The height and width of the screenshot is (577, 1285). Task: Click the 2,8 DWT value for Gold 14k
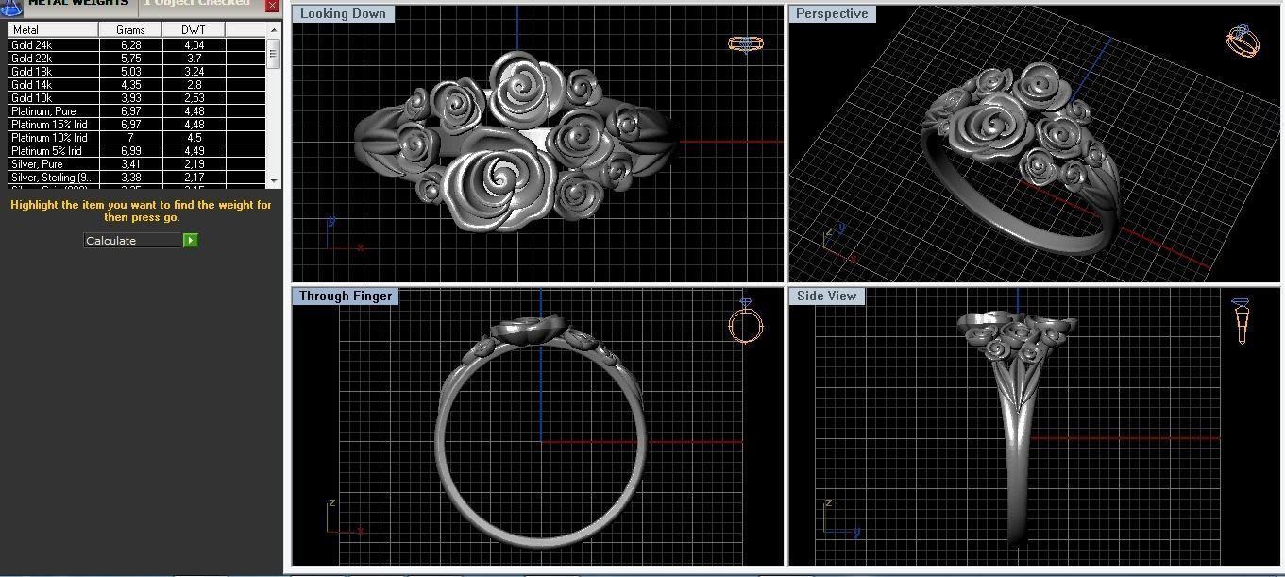coord(194,85)
